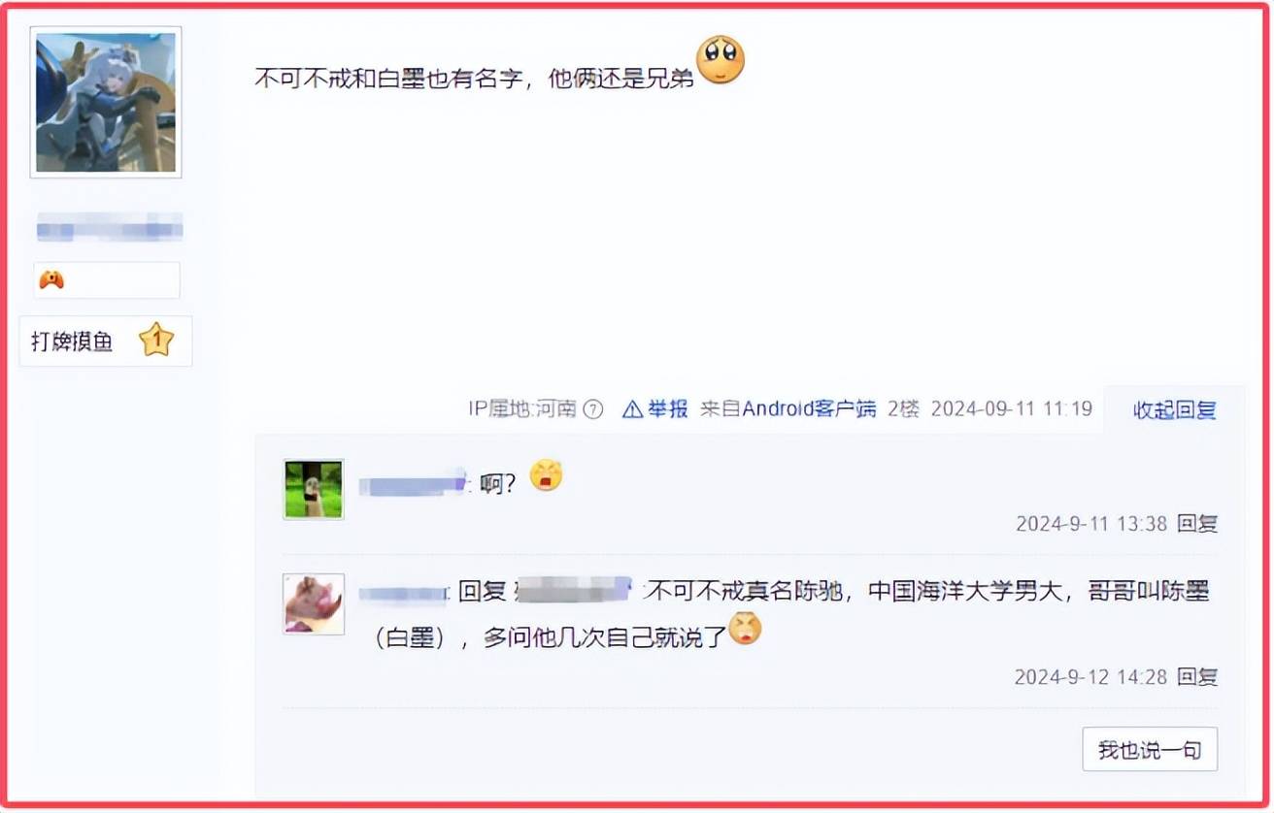Click the blurred username after 回复 in second reply

[574, 590]
